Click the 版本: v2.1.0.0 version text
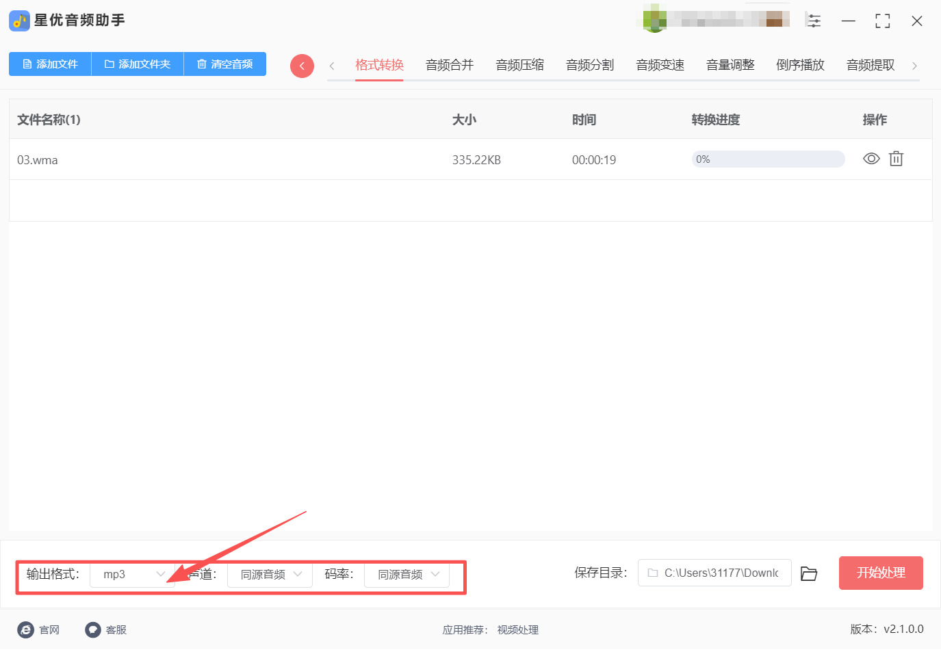The image size is (941, 650). pyautogui.click(x=887, y=629)
